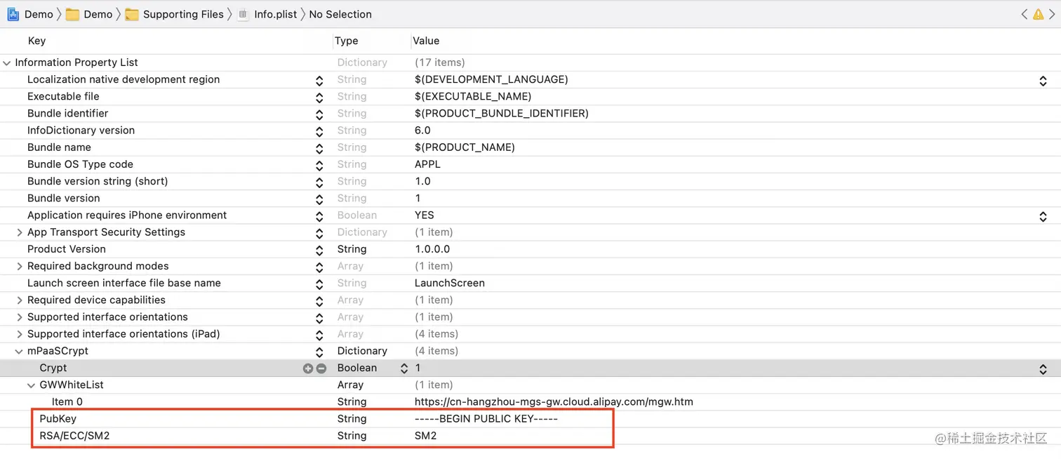Select Item 0 under GWWhiteList
The image size is (1061, 459).
coord(67,402)
